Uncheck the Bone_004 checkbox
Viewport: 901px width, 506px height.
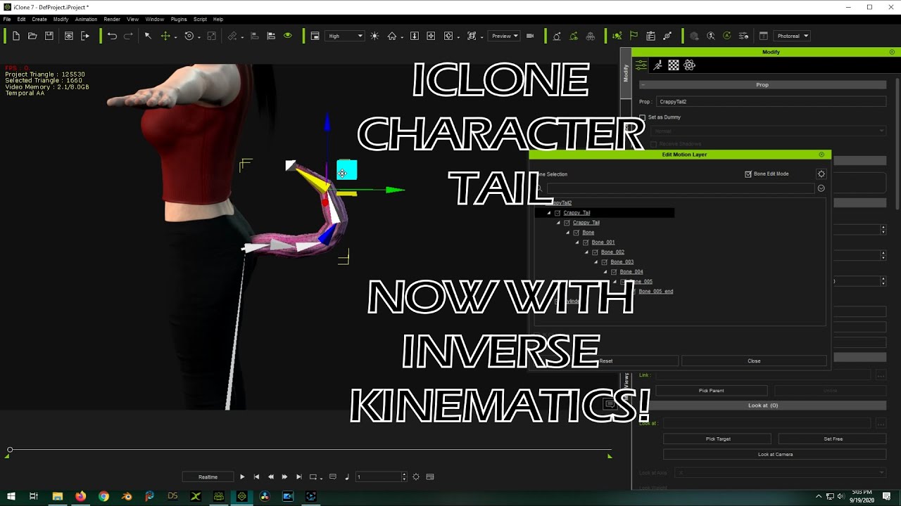(614, 272)
